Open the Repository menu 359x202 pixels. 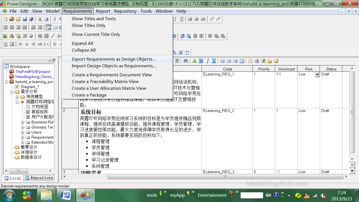pyautogui.click(x=125, y=11)
